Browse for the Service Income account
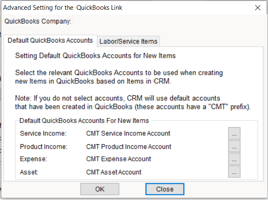This screenshot has height=200, width=268. pyautogui.click(x=234, y=134)
